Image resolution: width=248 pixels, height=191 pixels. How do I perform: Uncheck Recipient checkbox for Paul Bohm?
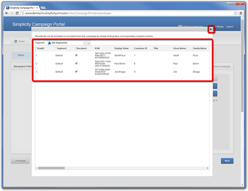click(76, 63)
